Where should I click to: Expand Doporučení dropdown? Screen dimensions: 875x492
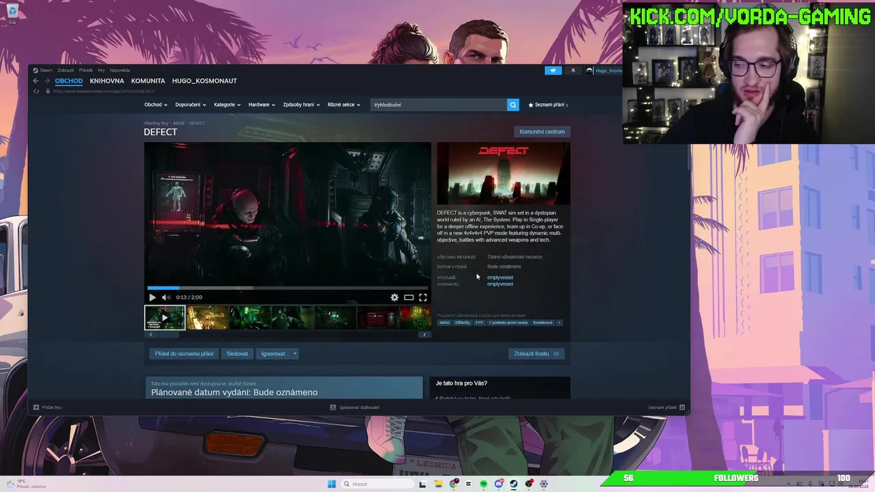(191, 105)
